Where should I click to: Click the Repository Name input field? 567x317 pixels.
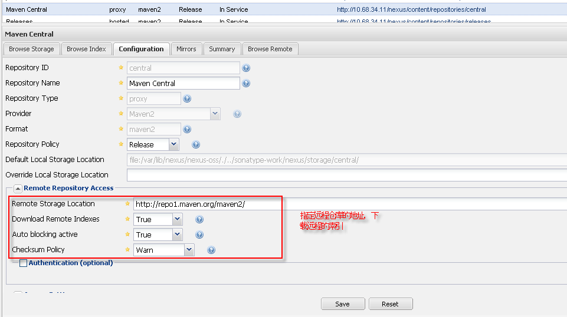pos(183,84)
